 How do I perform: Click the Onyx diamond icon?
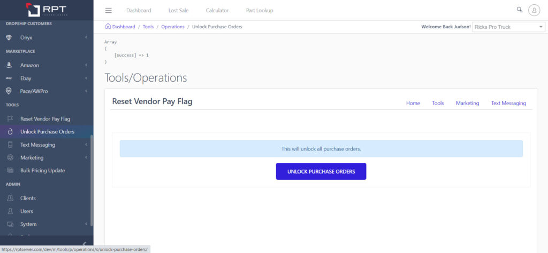(10, 38)
